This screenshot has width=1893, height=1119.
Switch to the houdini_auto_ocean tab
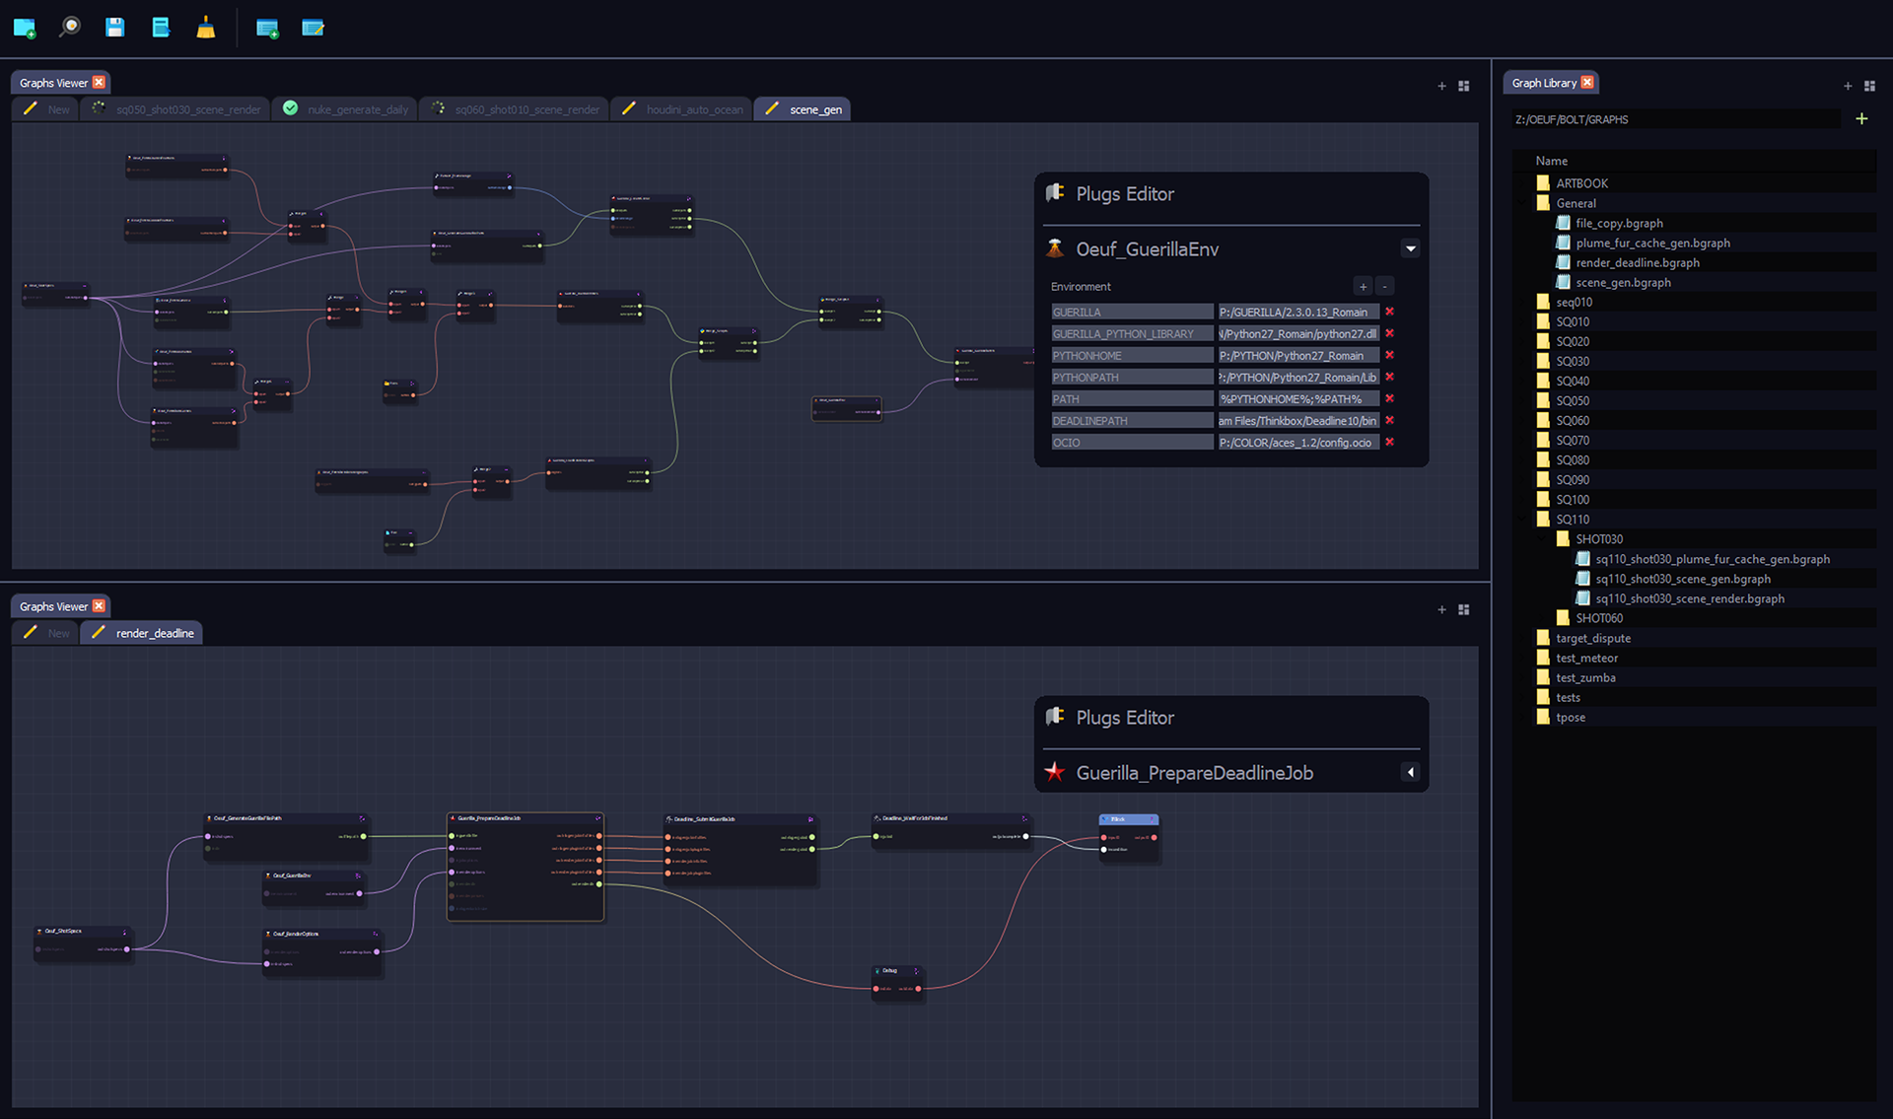click(682, 109)
